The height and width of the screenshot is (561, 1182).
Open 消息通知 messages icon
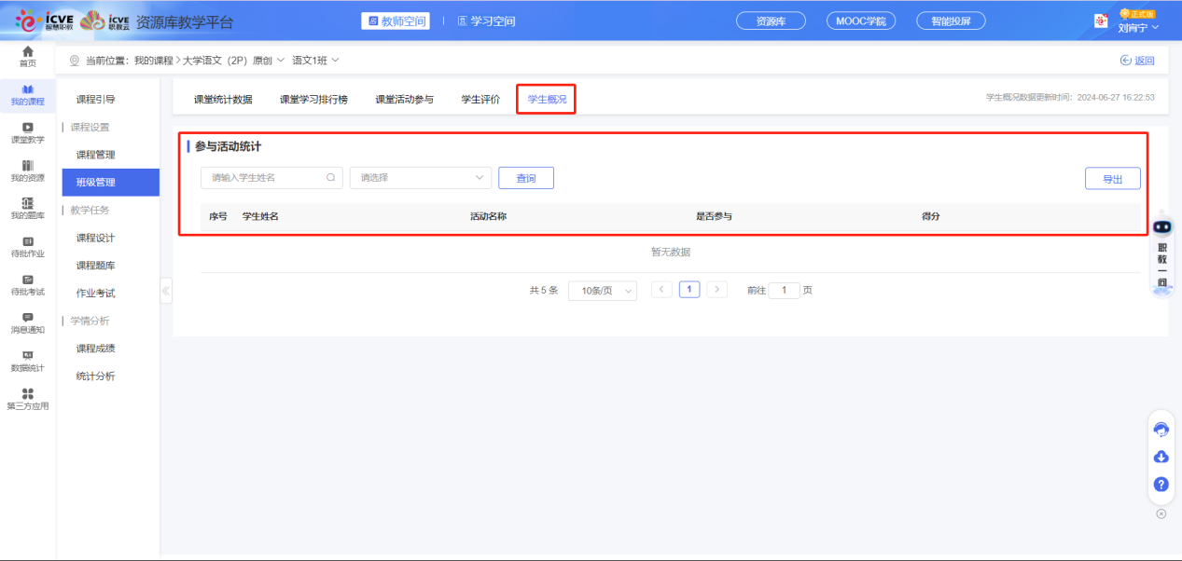click(28, 322)
